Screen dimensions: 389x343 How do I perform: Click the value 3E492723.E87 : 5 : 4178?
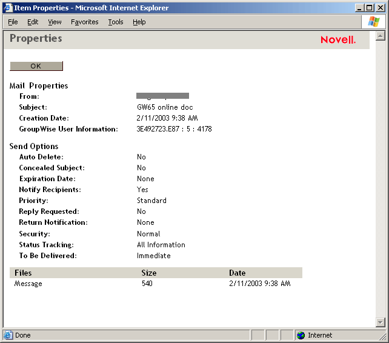point(174,129)
